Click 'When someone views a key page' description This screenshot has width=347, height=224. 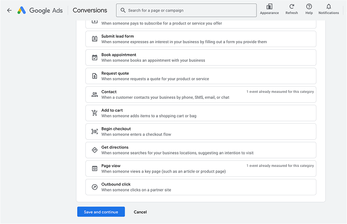[163, 171]
